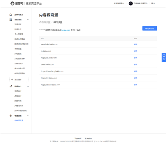Screen dimensions: 166x146
Task: Open 优站扶植 in the sidebar
Action: click(x=18, y=49)
